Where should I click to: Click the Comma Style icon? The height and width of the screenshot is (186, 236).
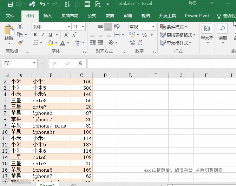[x=152, y=35]
